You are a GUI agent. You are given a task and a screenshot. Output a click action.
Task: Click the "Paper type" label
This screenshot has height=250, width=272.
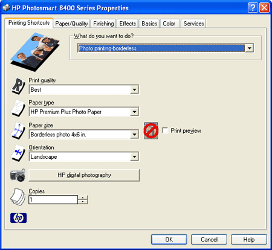(x=41, y=103)
